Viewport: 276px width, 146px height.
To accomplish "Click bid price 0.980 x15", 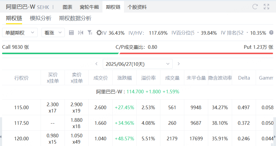I will pos(53,139).
